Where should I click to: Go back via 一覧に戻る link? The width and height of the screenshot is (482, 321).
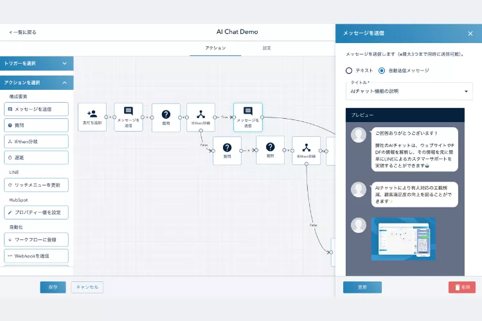click(x=23, y=32)
